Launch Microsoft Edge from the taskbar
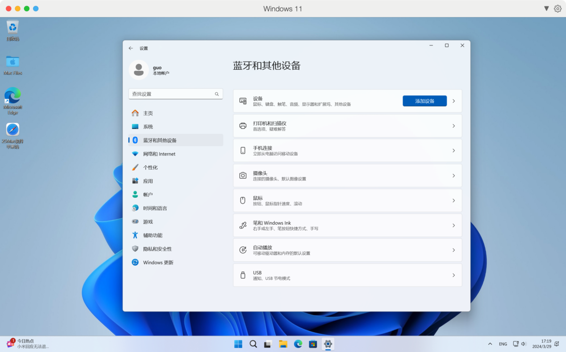Screen dimensions: 566x352 pyautogui.click(x=298, y=344)
